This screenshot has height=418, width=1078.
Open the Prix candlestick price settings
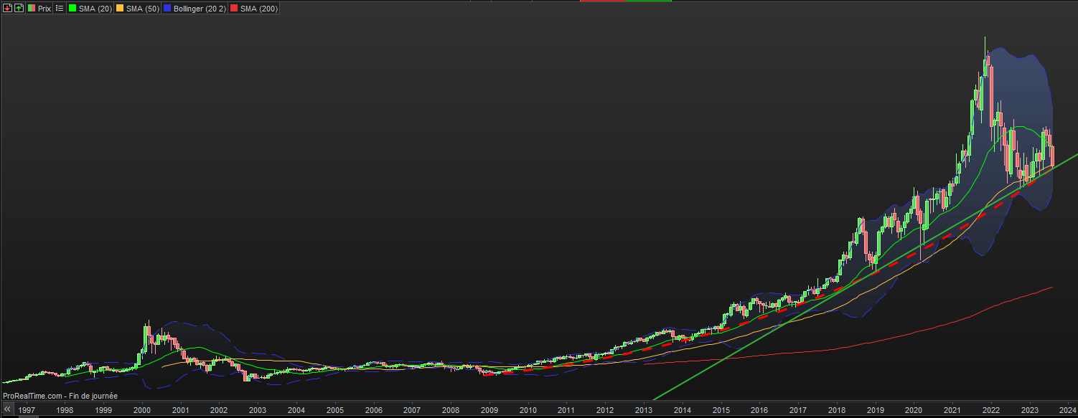click(x=39, y=9)
